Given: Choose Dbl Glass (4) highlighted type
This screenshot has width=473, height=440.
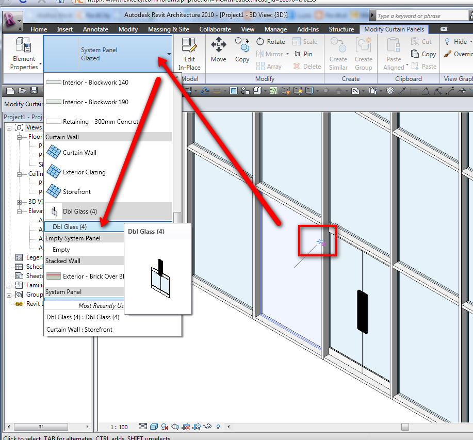Looking at the screenshot, I should (x=85, y=227).
